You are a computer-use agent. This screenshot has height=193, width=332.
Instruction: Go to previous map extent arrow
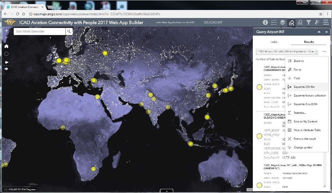click(x=6, y=62)
